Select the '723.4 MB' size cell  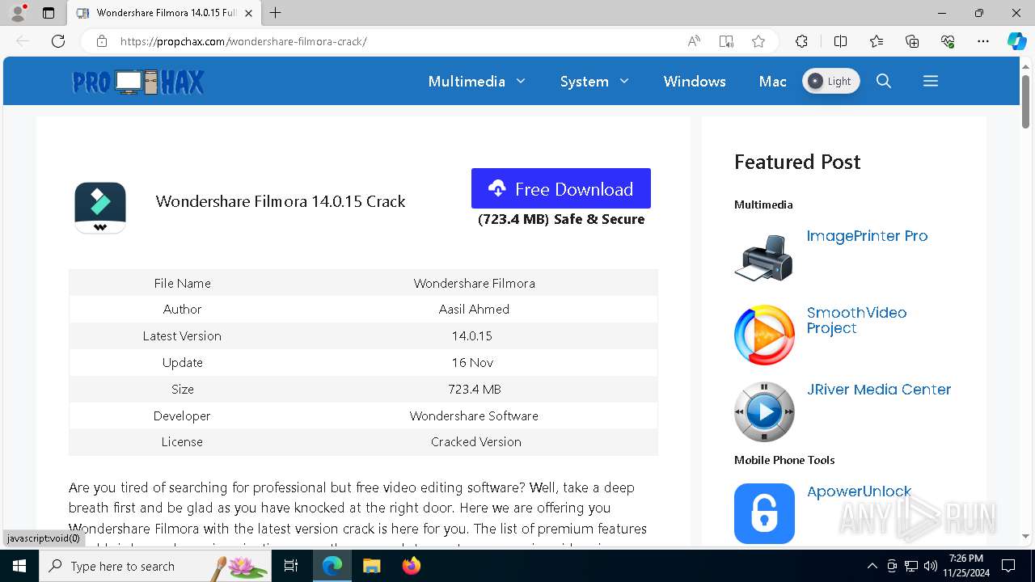(475, 389)
